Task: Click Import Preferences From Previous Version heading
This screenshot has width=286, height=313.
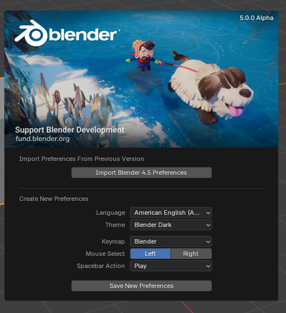Action: point(82,159)
